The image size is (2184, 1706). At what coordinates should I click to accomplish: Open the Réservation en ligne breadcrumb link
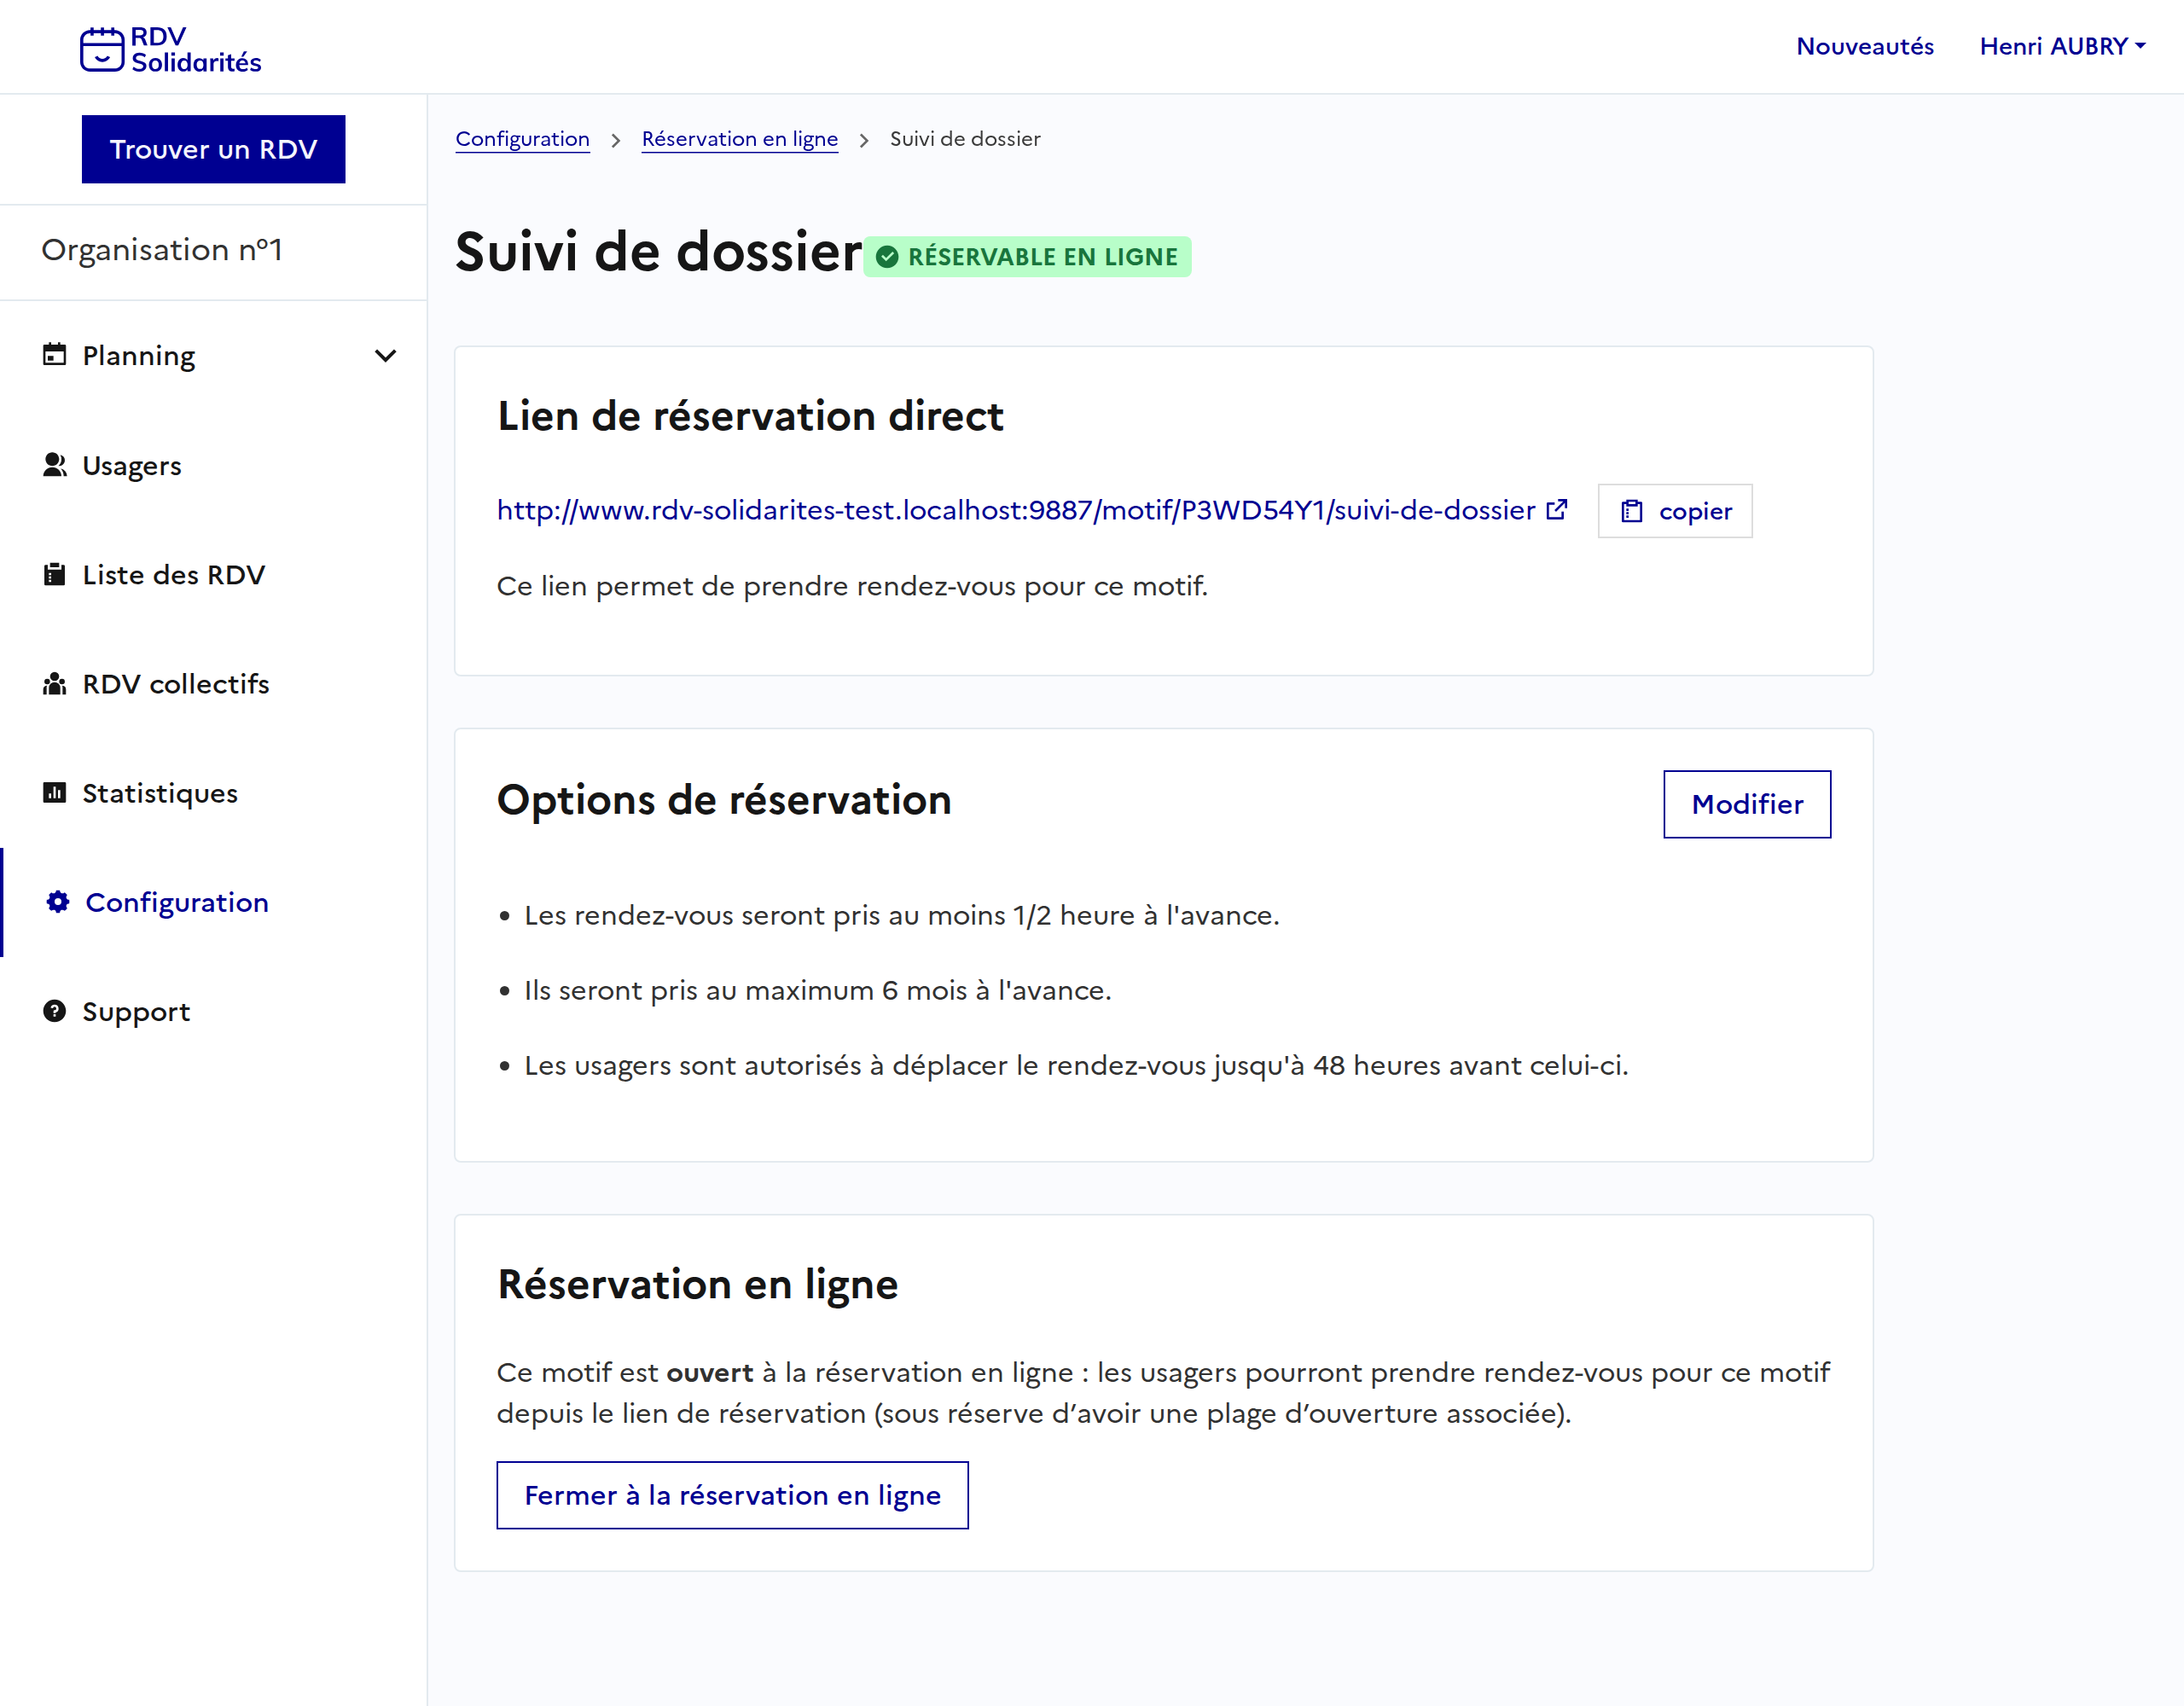pos(739,139)
